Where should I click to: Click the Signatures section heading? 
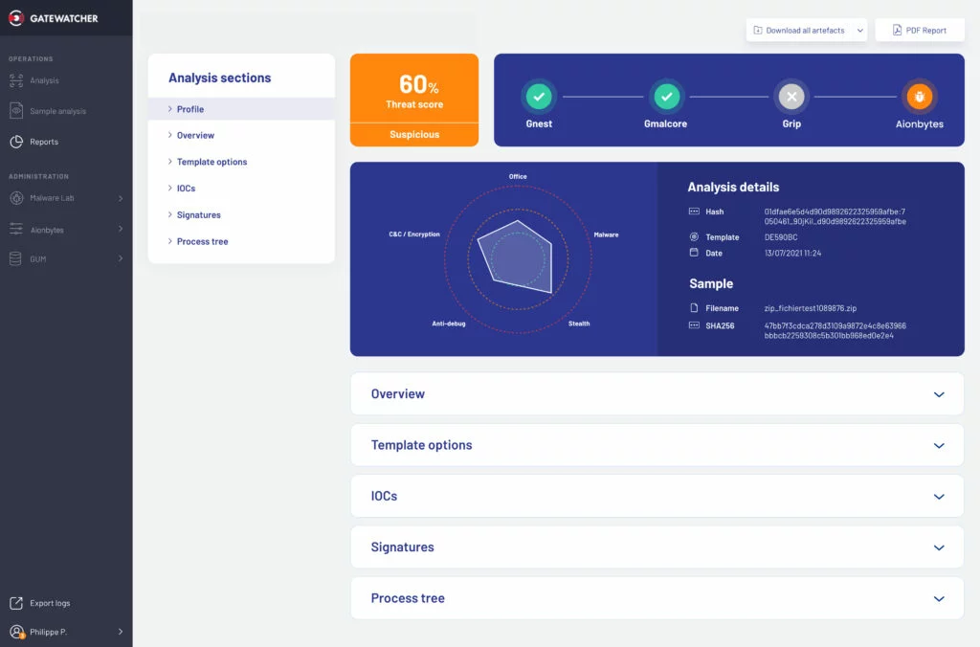[402, 547]
